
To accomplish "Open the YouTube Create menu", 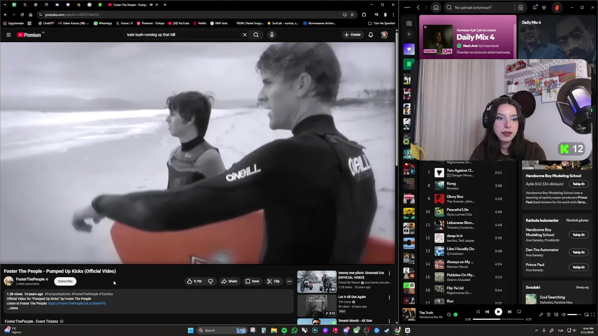I will pyautogui.click(x=353, y=35).
